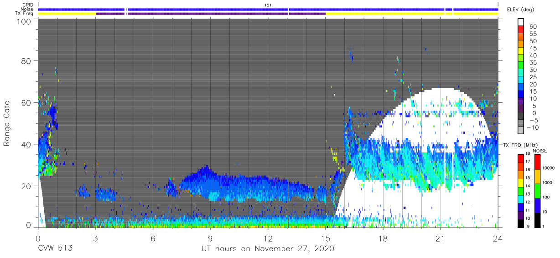Click the TX Freq row label
Image resolution: width=560 pixels, height=258 pixels.
tap(24, 13)
